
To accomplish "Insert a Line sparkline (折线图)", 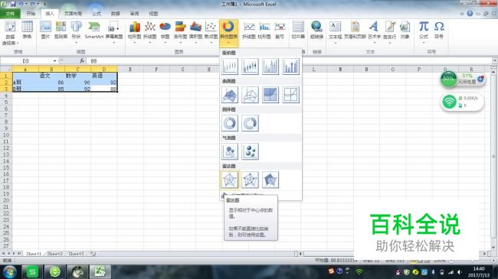I will 249,31.
